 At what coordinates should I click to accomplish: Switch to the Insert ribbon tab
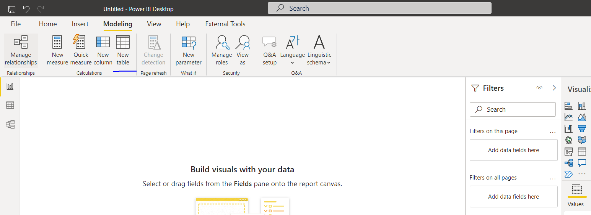[x=80, y=24]
